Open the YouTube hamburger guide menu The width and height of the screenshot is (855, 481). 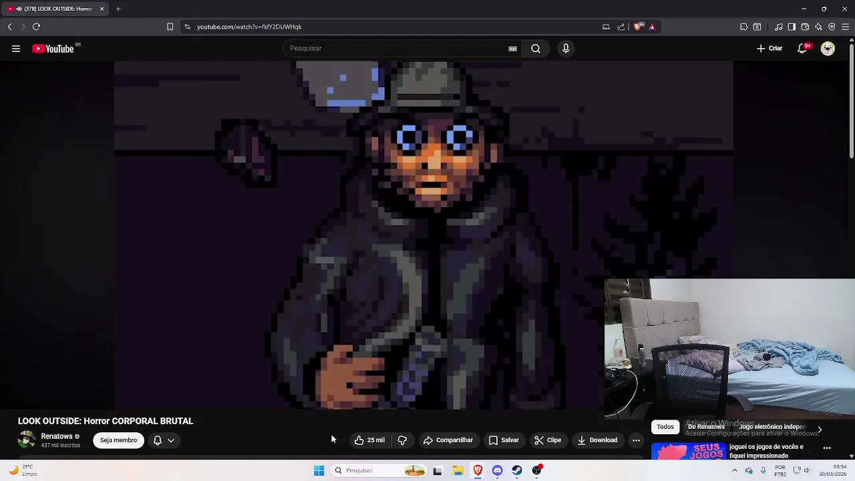point(16,48)
